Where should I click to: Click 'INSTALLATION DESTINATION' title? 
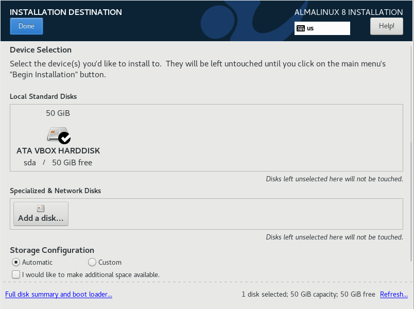click(x=66, y=12)
